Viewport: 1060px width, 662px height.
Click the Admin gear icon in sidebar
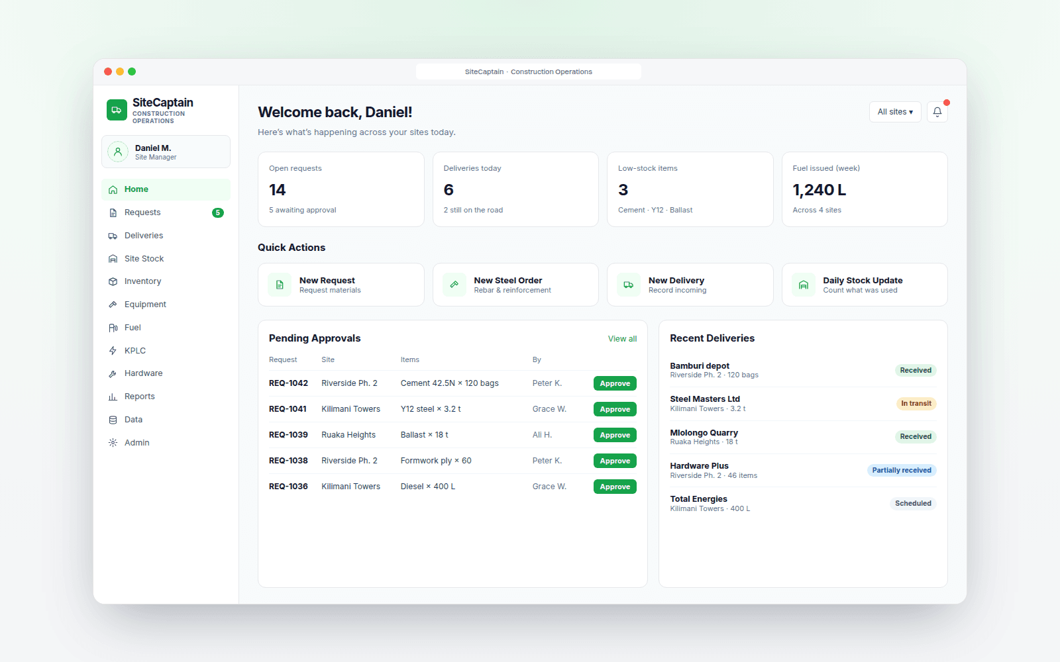[x=113, y=443]
